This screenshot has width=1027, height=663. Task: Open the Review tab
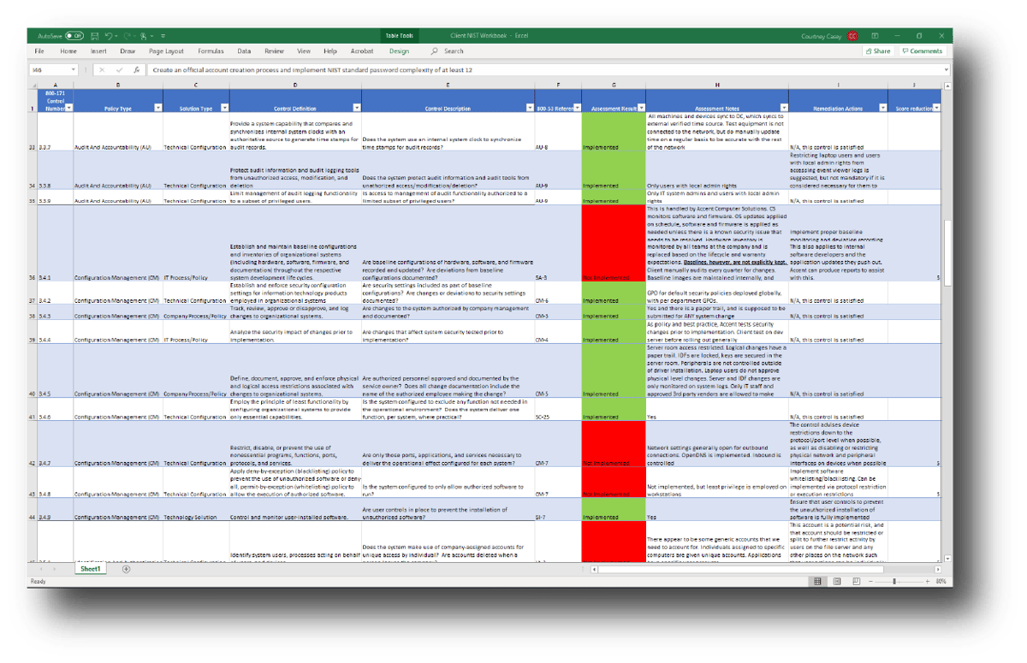[x=274, y=51]
